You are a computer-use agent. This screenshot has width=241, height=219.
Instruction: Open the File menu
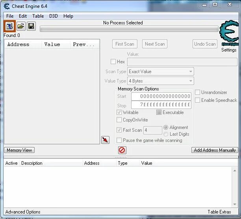click(x=10, y=16)
